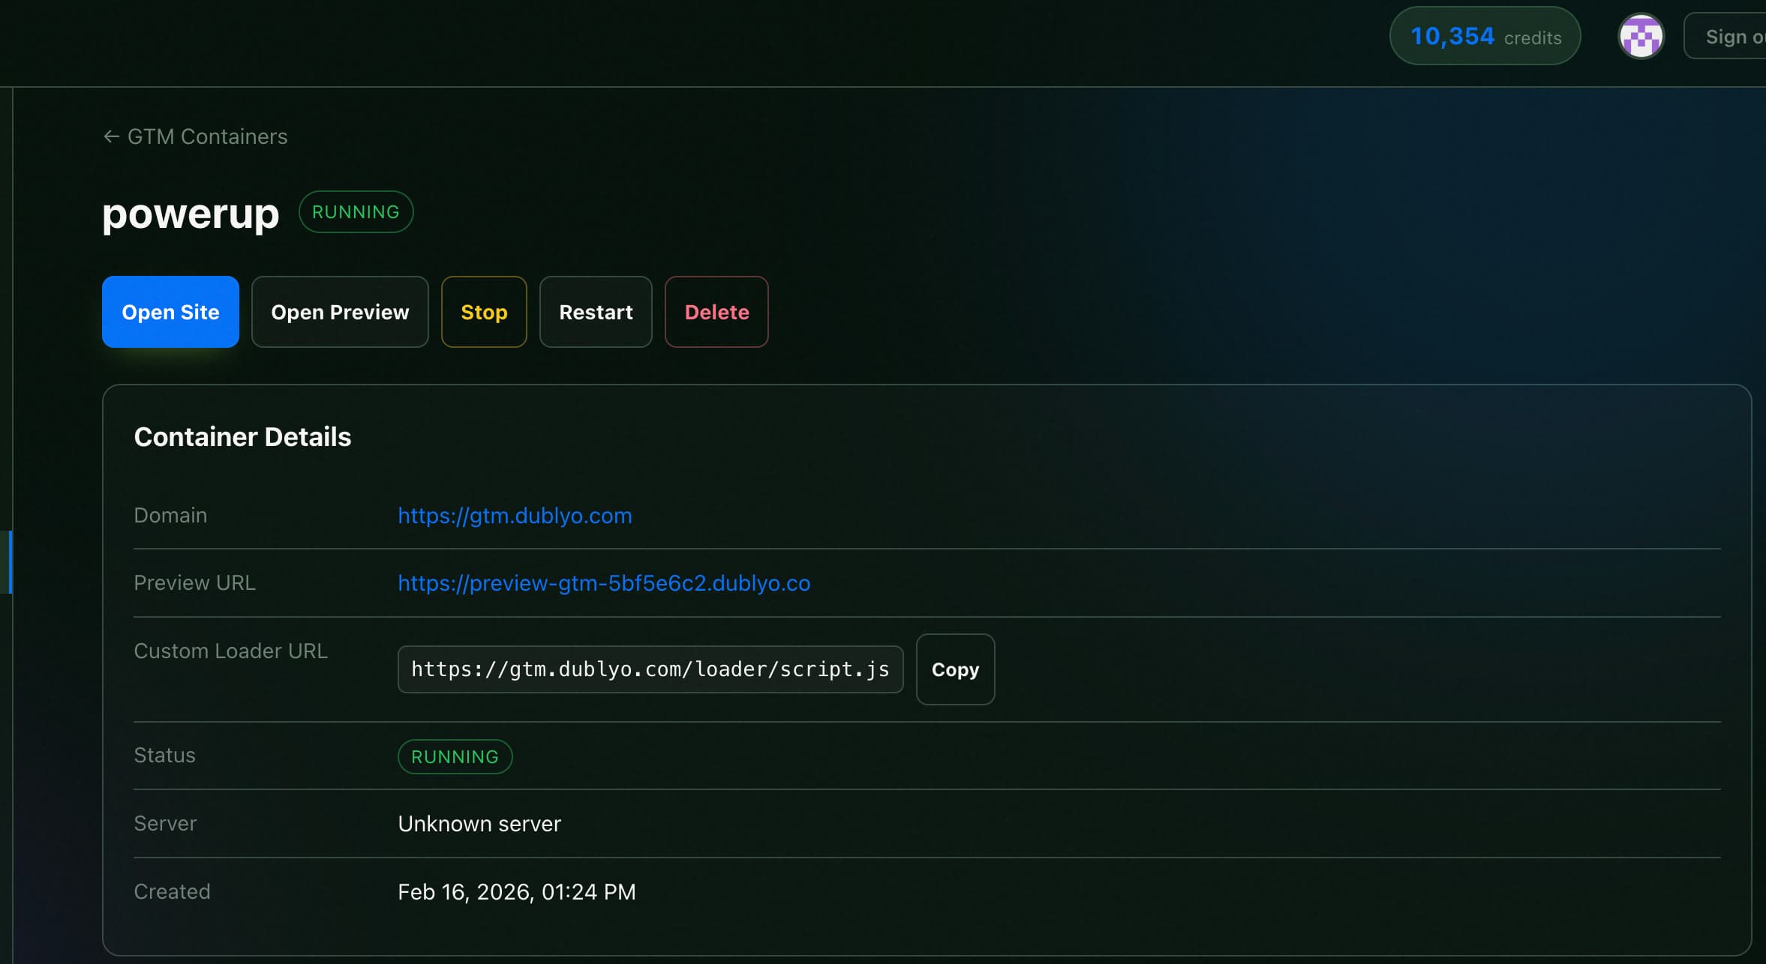
Task: Click the RUNNING status badge in Container Details
Action: pos(455,756)
